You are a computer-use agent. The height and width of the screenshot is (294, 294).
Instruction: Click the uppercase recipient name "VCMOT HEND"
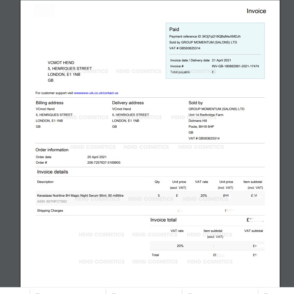pos(61,63)
